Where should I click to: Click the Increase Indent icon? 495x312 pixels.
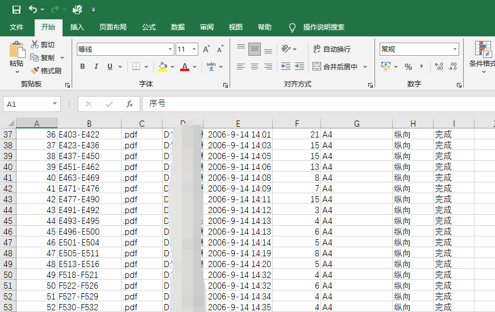point(300,66)
